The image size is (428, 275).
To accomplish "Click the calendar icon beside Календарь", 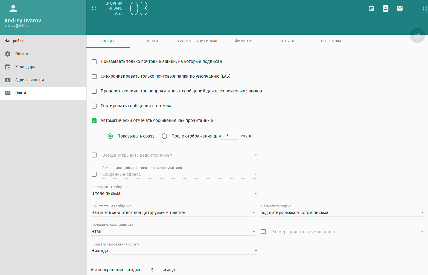I will tap(8, 67).
